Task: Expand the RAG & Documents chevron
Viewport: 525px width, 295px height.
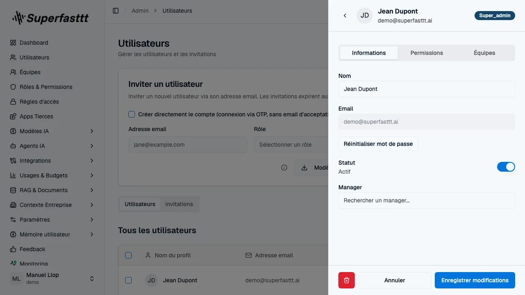Action: click(92, 190)
